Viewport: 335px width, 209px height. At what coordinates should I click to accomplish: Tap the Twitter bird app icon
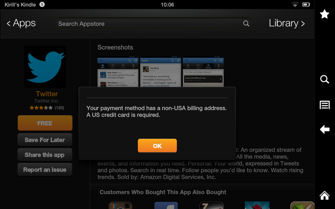(x=45, y=67)
